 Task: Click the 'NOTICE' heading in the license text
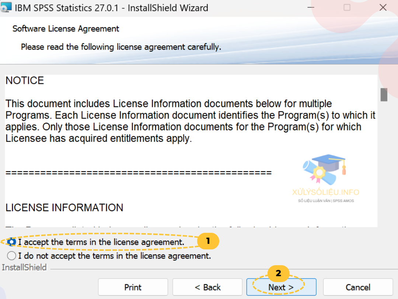(x=25, y=81)
